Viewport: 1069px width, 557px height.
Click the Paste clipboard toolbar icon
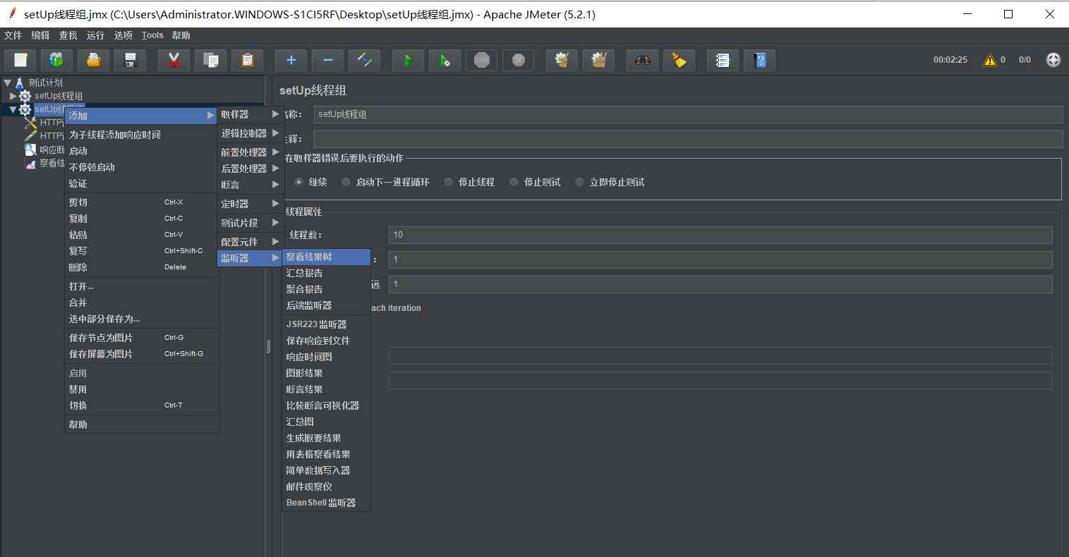(x=247, y=60)
